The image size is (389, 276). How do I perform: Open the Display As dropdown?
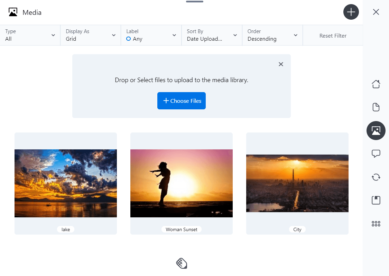[x=90, y=35]
